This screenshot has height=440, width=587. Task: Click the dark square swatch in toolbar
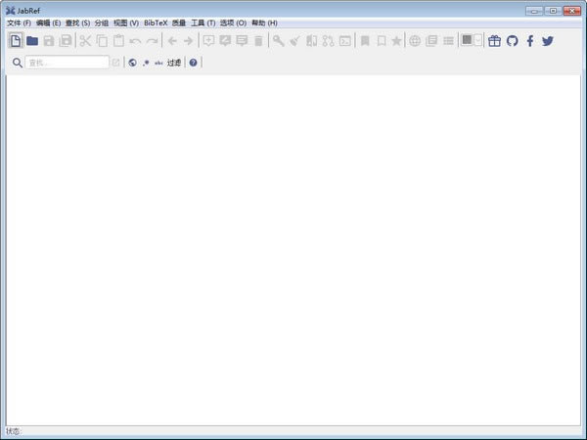[468, 40]
